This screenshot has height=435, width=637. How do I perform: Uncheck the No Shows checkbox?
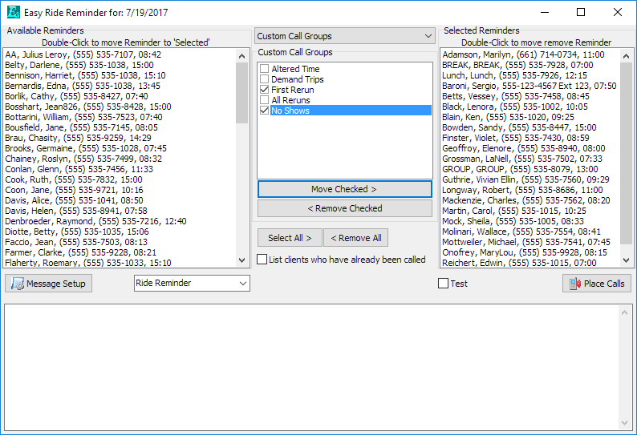tap(265, 111)
